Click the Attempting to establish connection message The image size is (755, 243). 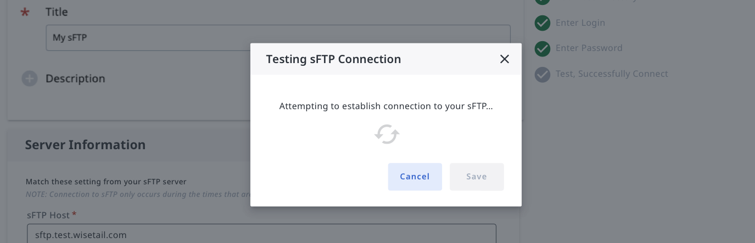(x=386, y=106)
